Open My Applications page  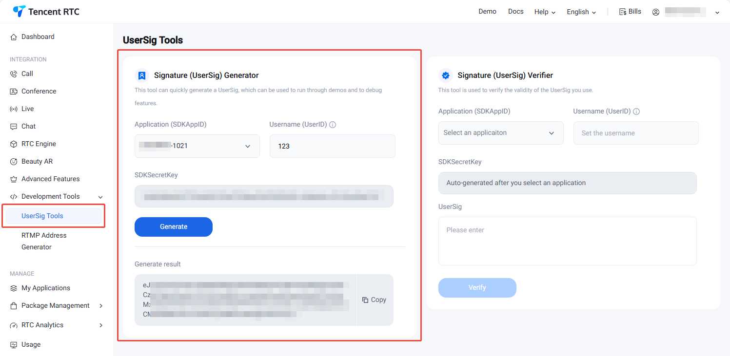46,288
